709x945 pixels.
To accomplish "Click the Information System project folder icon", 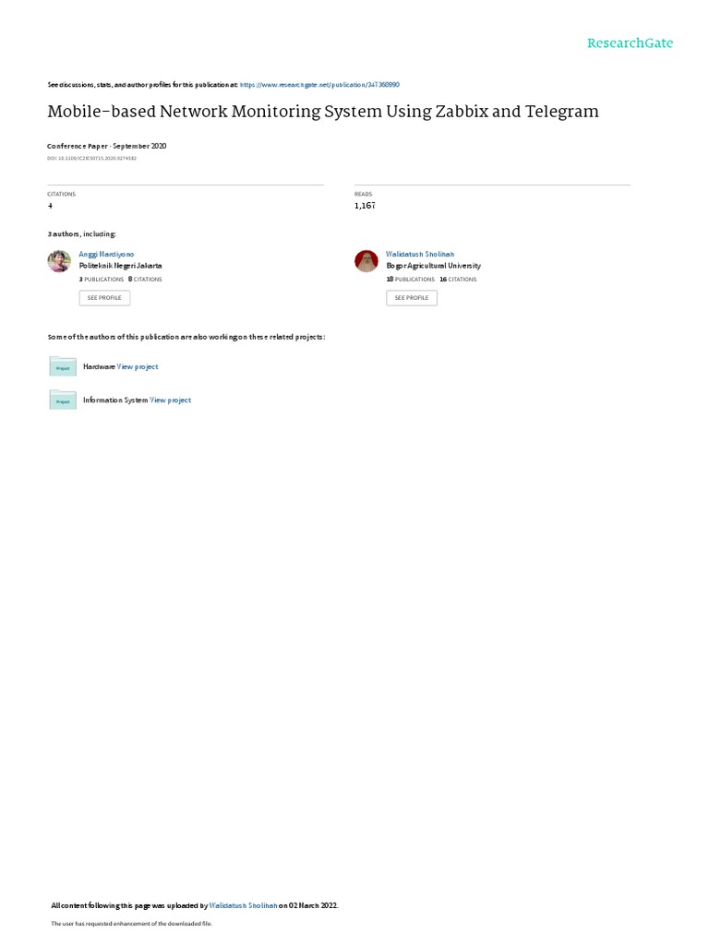I will click(63, 401).
